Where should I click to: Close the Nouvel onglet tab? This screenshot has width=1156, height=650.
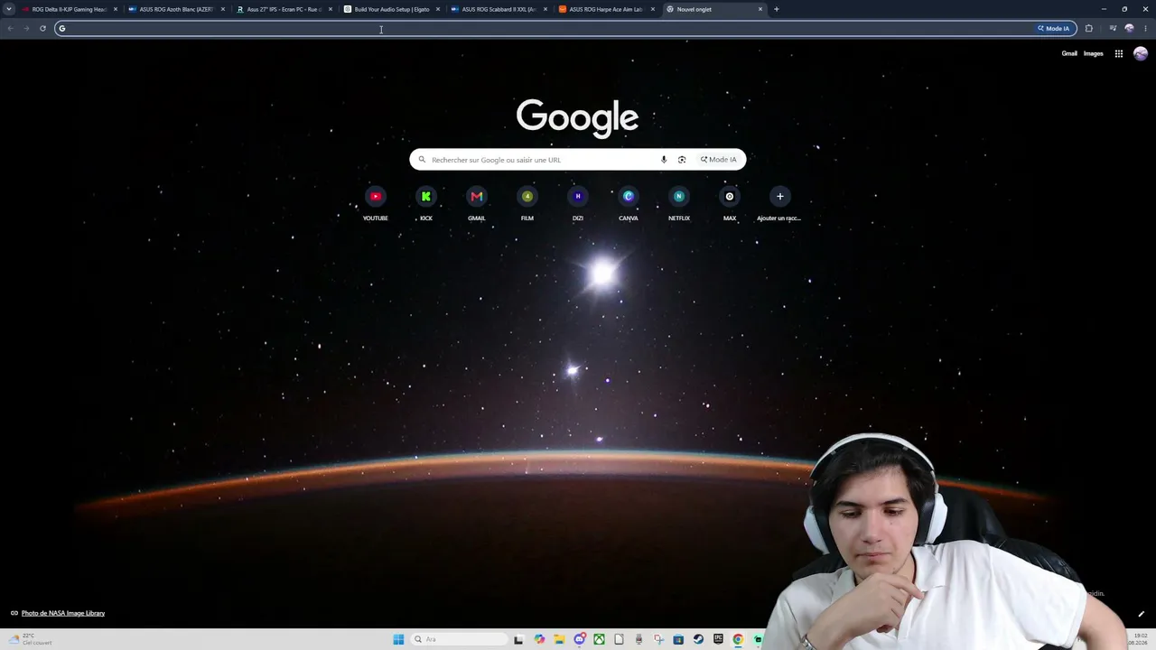coord(760,9)
